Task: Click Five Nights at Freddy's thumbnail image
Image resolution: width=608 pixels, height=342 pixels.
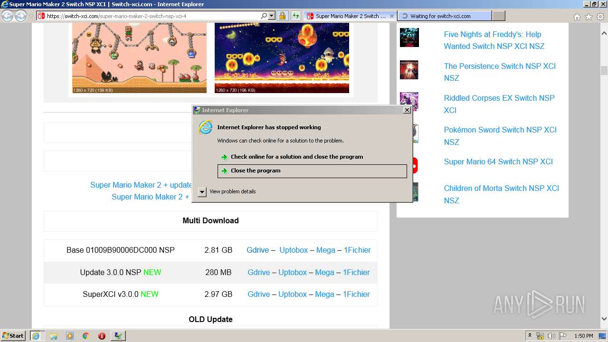Action: click(x=409, y=38)
